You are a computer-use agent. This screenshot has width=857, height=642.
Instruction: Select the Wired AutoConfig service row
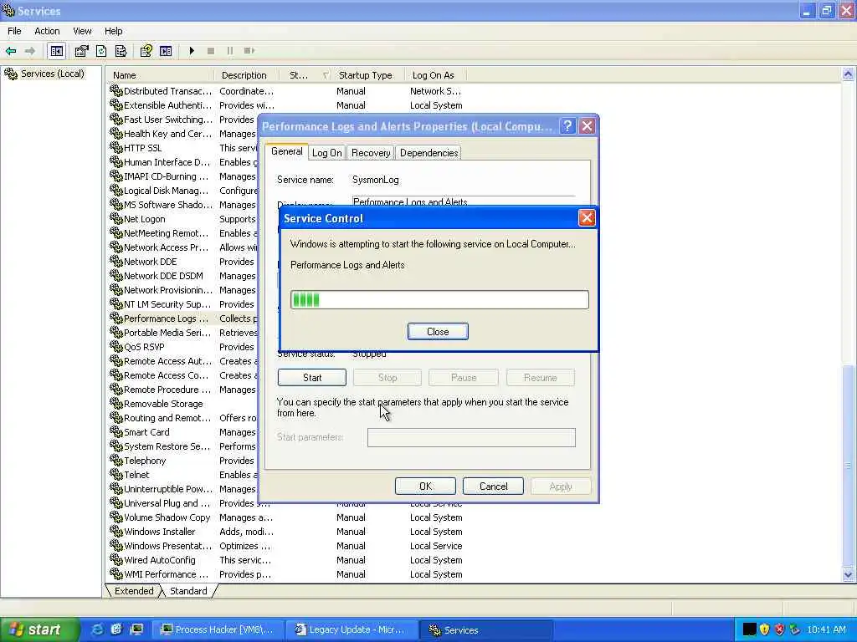tap(287, 559)
